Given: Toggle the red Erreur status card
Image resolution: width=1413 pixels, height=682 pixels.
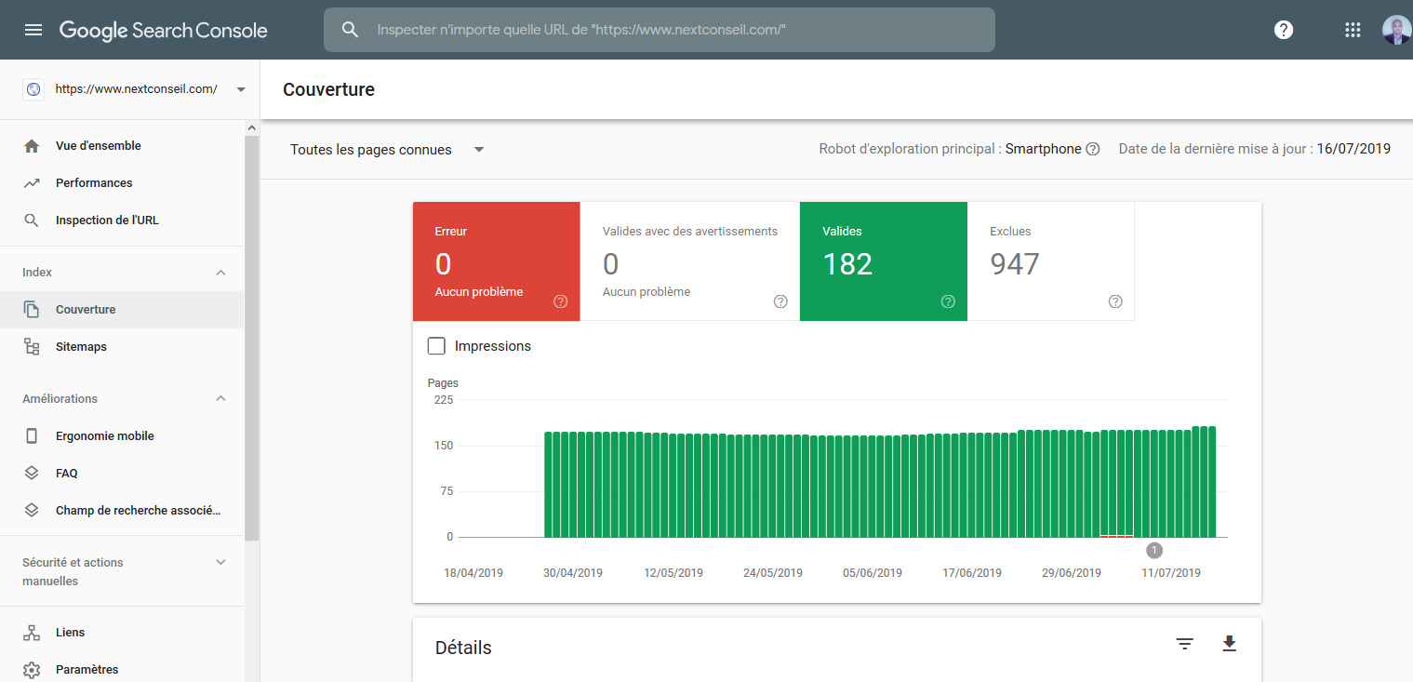Looking at the screenshot, I should click(x=497, y=261).
